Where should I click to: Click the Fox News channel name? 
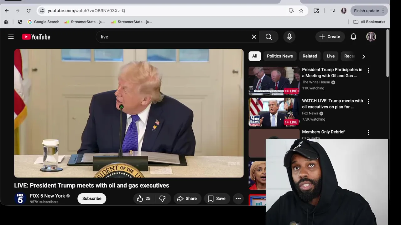click(x=310, y=113)
